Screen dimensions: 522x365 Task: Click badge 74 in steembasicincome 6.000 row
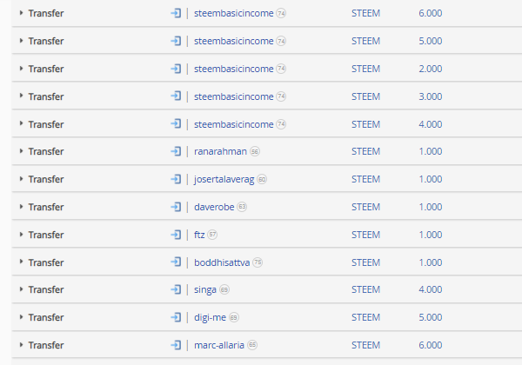(281, 13)
